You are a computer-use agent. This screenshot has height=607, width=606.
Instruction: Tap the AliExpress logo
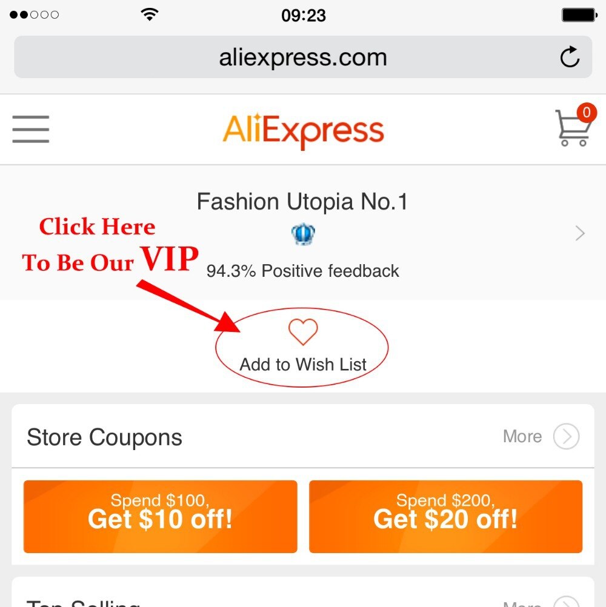(303, 130)
